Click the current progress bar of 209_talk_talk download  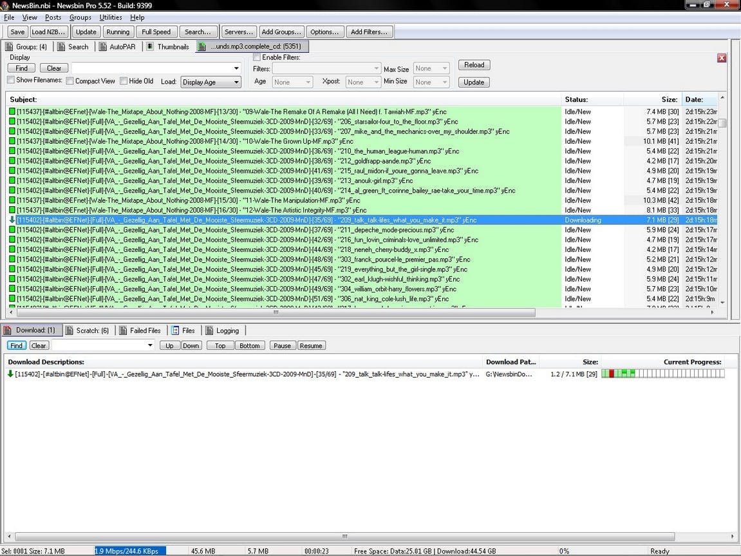662,374
